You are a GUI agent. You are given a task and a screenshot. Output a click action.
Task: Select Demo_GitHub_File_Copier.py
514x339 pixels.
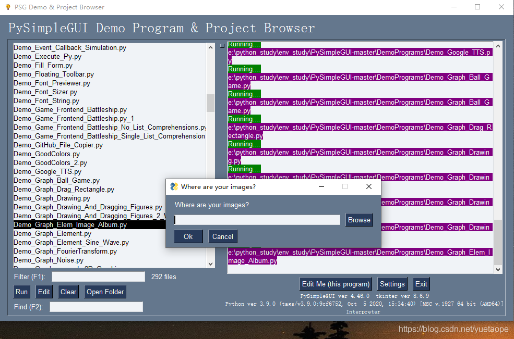pos(110,145)
